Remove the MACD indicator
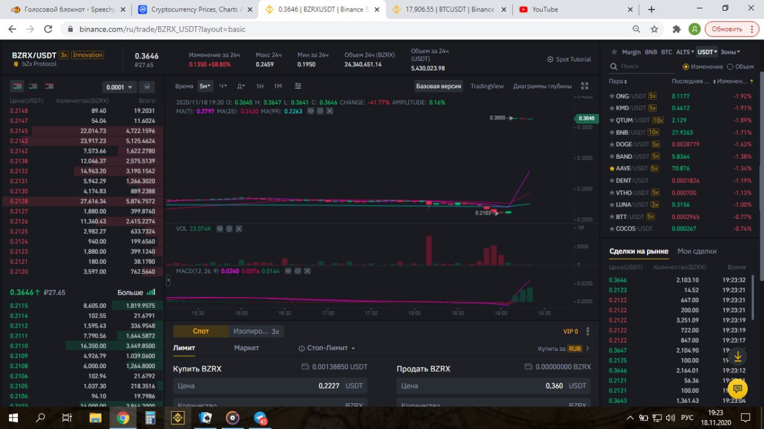This screenshot has height=429, width=764. [x=307, y=271]
